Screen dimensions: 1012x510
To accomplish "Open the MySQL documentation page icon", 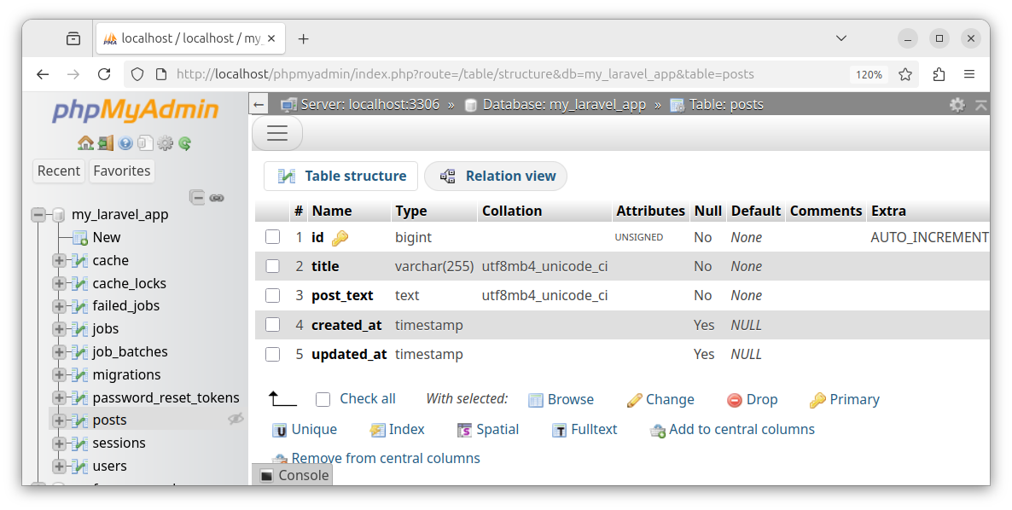I will [x=145, y=143].
